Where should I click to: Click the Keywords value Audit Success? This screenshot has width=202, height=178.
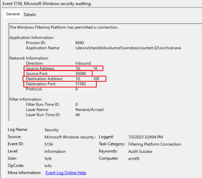point(140,151)
